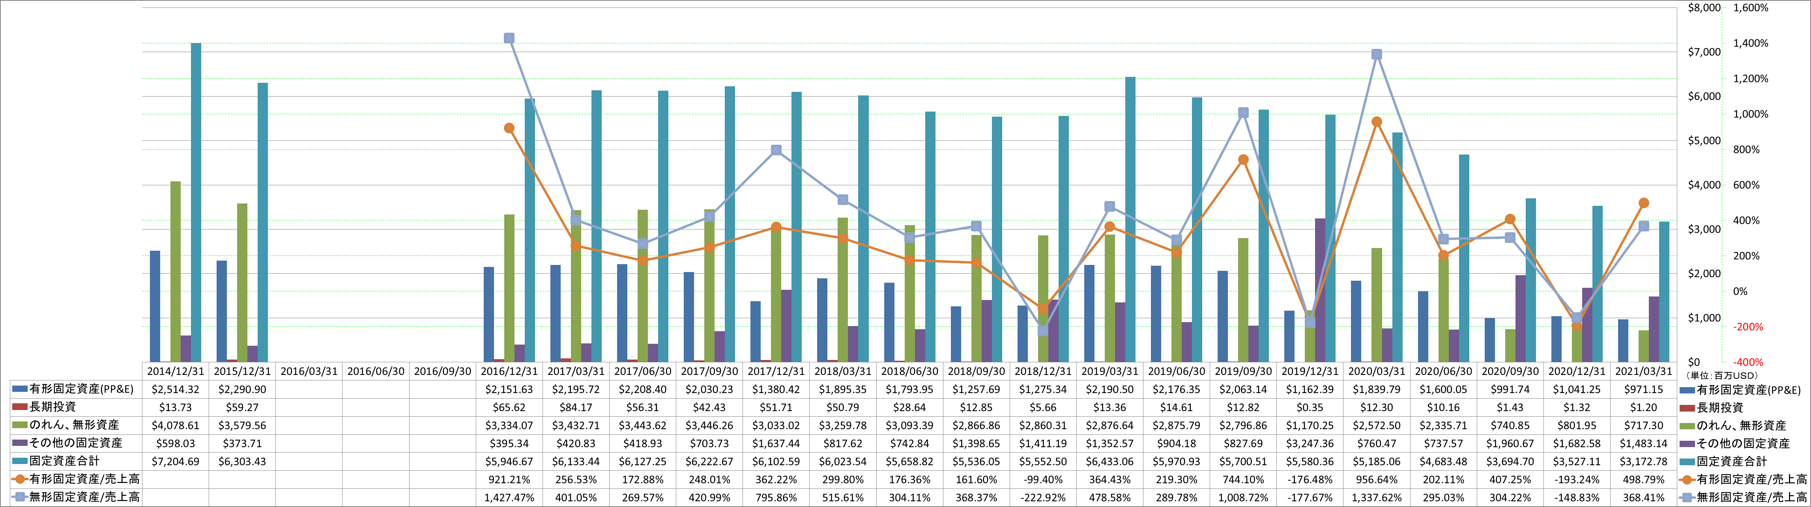1811x507 pixels.
Task: Click the total value $3,172.78
Action: (1644, 461)
